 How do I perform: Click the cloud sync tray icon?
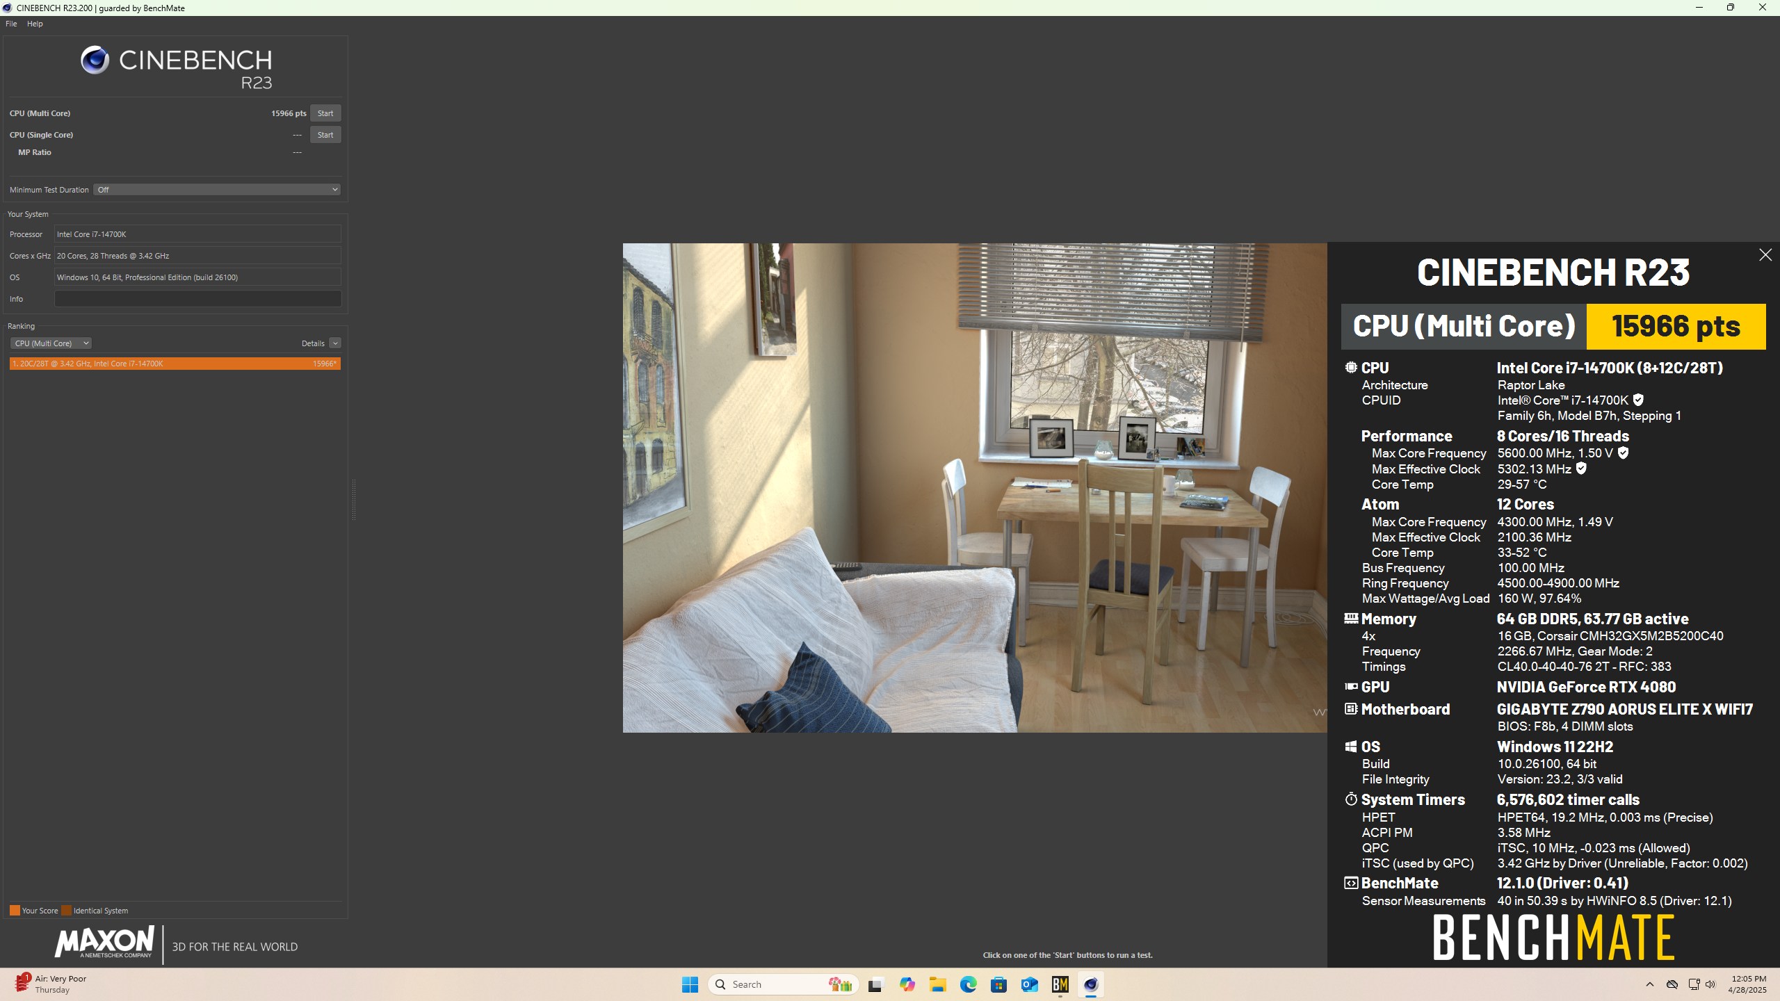point(1672,984)
